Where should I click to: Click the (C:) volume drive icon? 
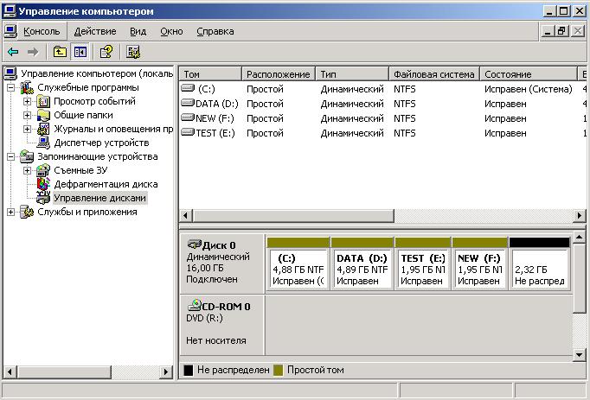point(188,88)
